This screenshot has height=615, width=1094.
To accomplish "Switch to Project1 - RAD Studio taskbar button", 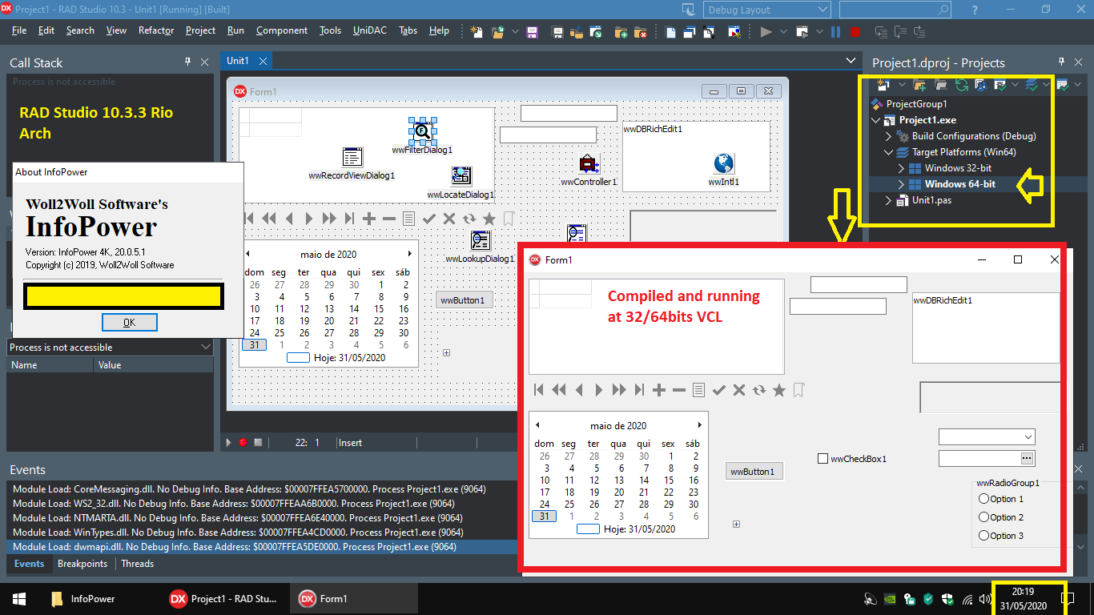I will (224, 599).
